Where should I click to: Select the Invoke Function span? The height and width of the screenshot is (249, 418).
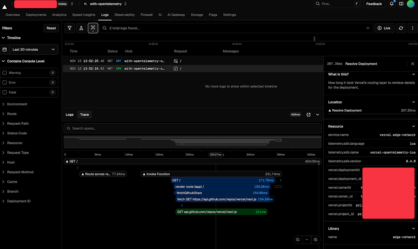pyautogui.click(x=211, y=174)
